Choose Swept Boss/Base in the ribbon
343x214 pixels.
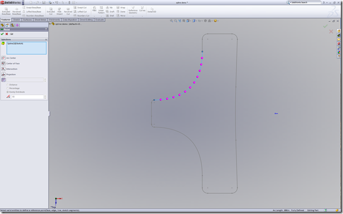(32, 7)
